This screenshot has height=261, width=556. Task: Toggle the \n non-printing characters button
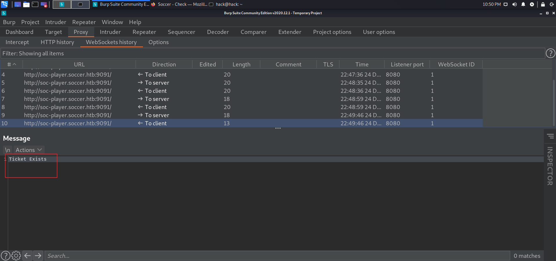pos(8,150)
